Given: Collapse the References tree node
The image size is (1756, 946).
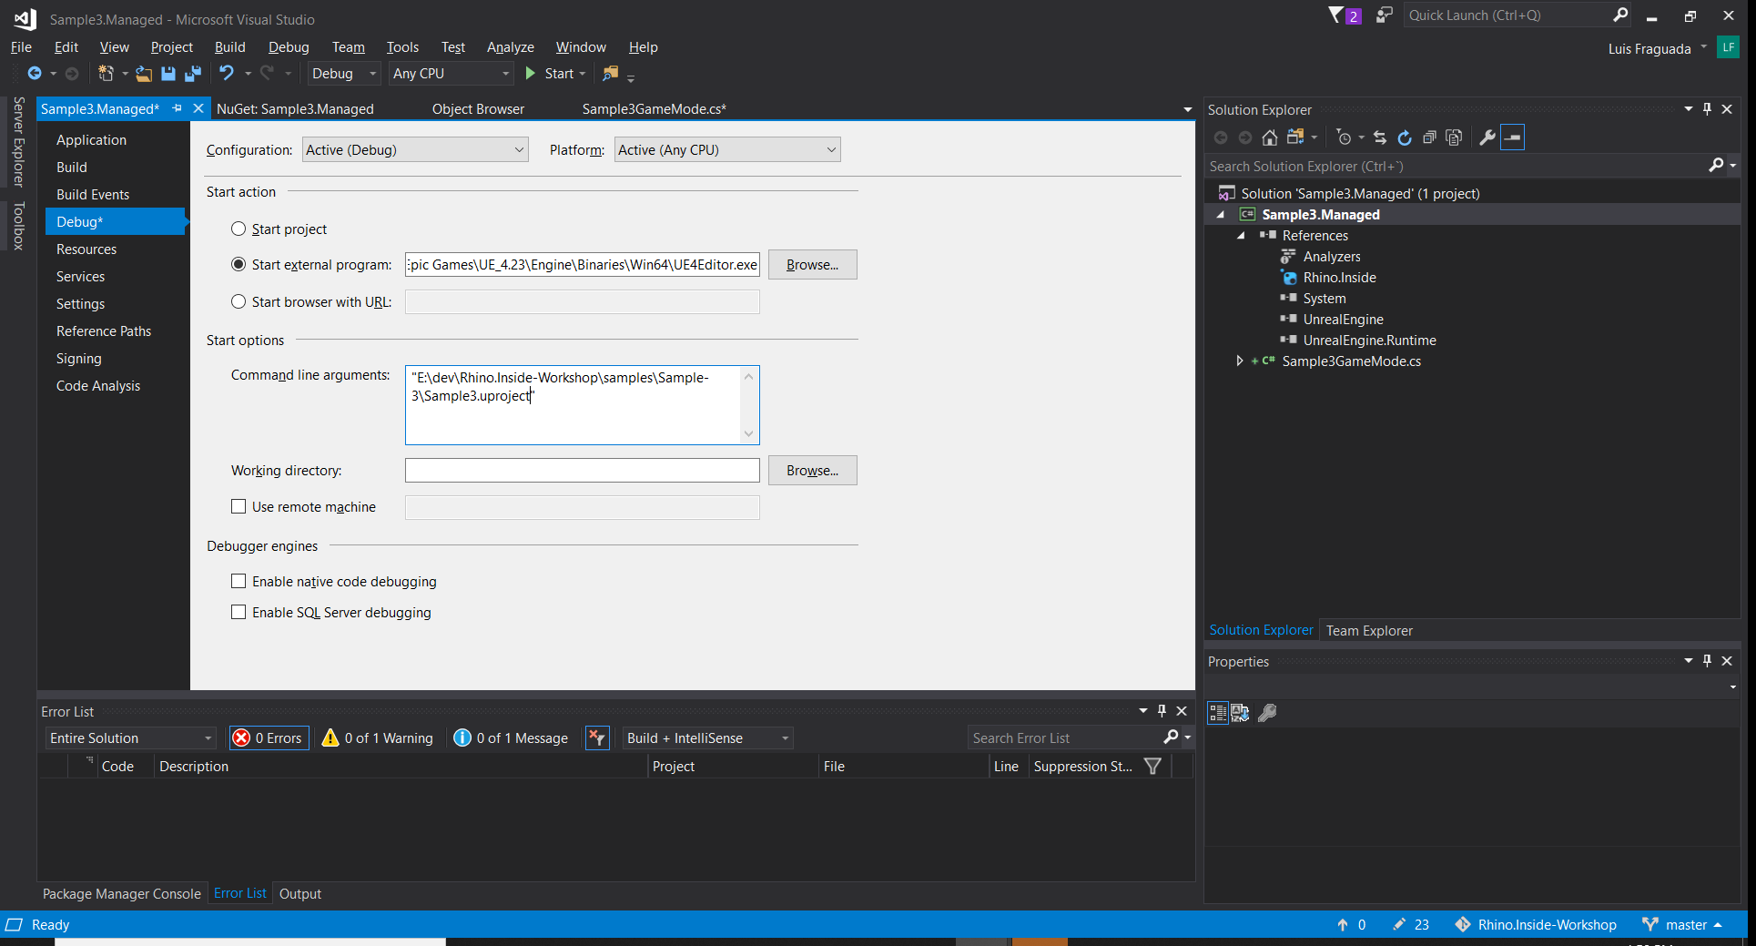Looking at the screenshot, I should click(x=1241, y=235).
